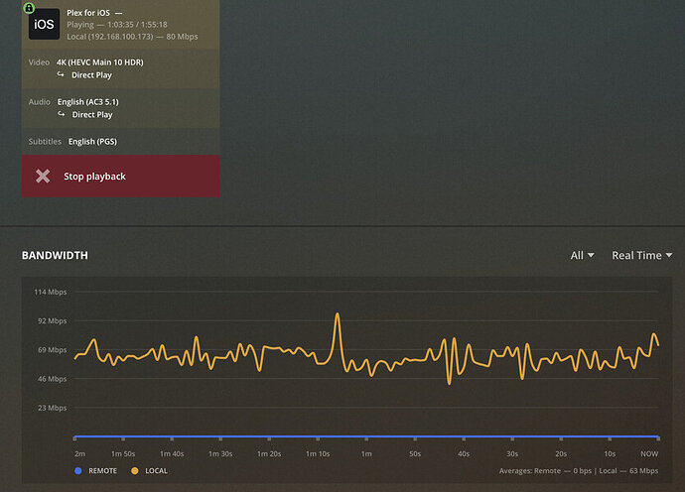Click the Direct Play arrow under Audio
Image resolution: width=685 pixels, height=492 pixels.
click(62, 114)
